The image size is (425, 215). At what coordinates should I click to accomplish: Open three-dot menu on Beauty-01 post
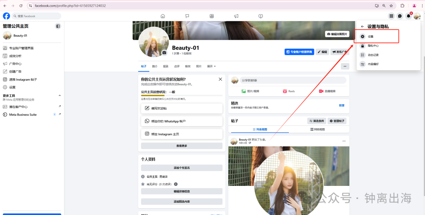[344, 141]
